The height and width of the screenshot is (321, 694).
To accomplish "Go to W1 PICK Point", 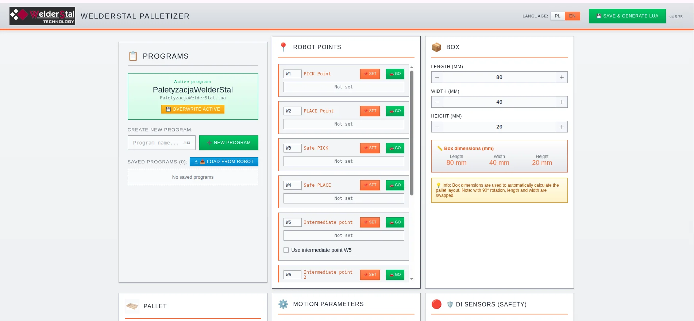I will tap(395, 74).
